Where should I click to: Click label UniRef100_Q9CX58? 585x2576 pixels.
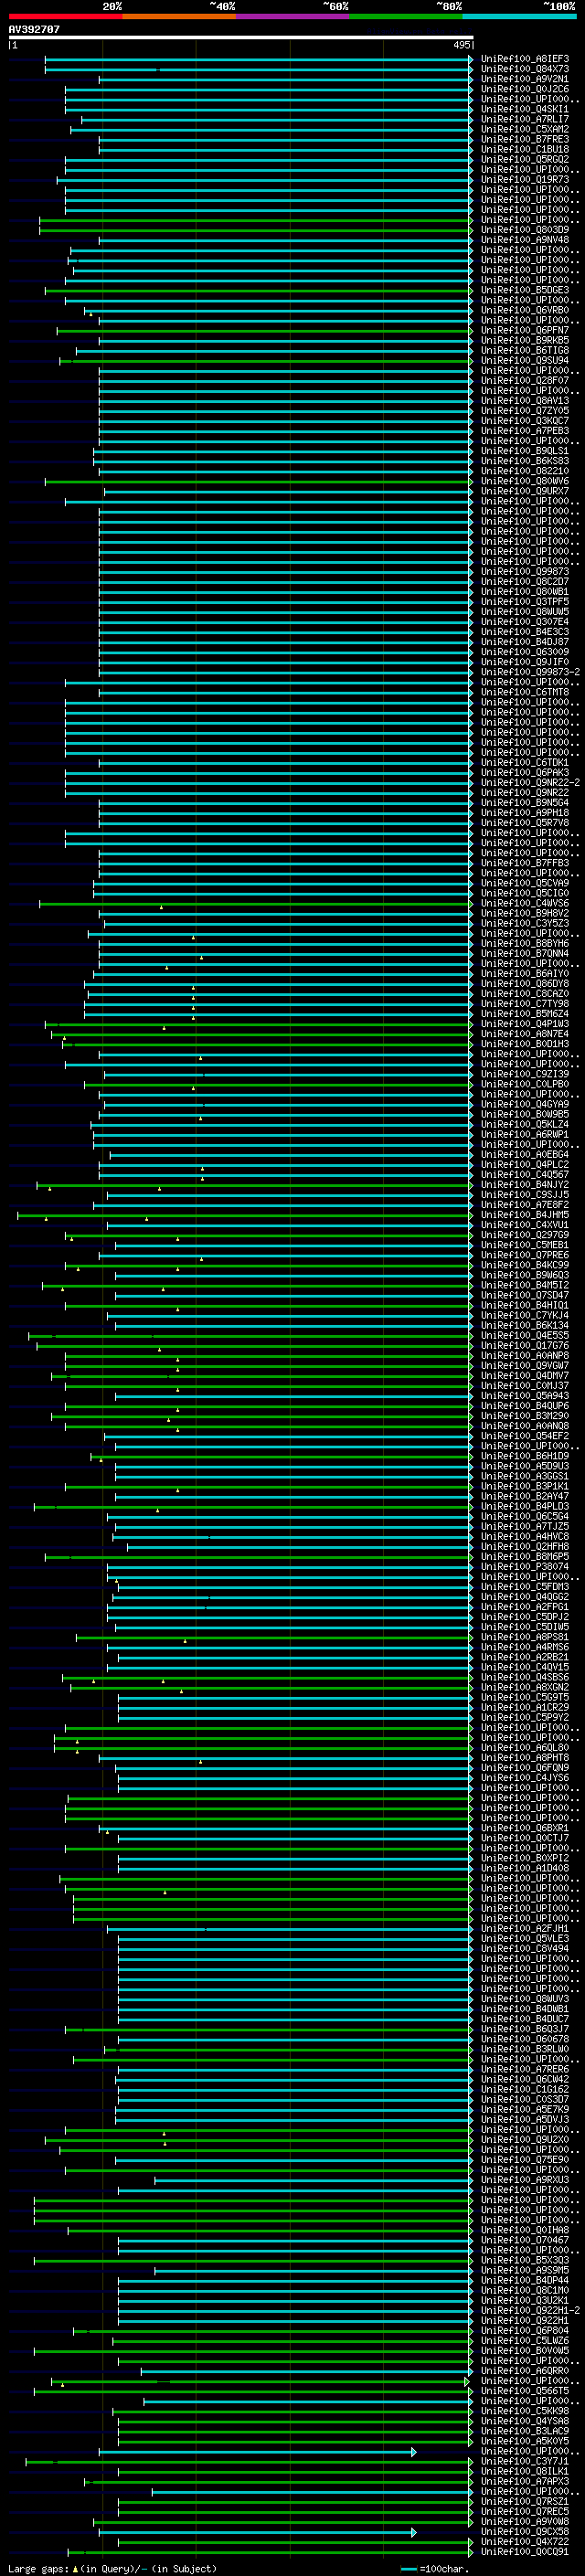click(x=525, y=2532)
